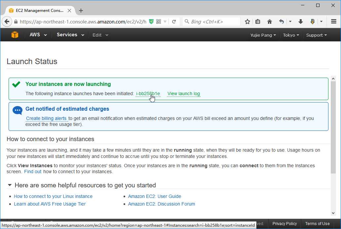Open the Edit menu in AWS bar
The height and width of the screenshot is (229, 341).
(x=100, y=35)
